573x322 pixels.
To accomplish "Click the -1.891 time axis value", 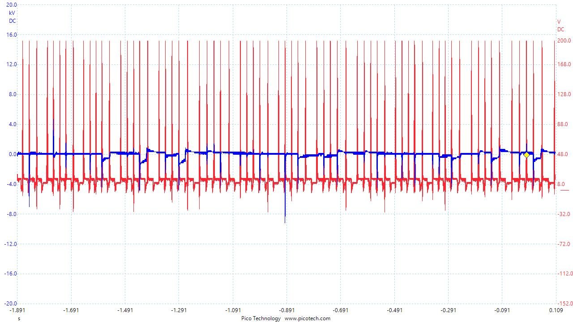I will [17, 310].
